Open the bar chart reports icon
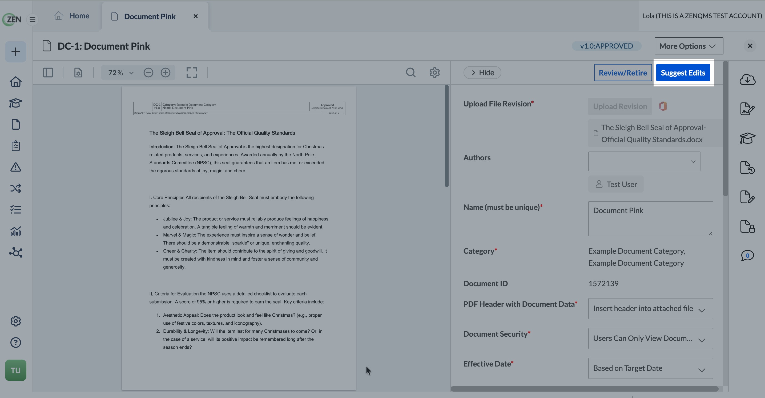Viewport: 765px width, 398px height. click(16, 231)
